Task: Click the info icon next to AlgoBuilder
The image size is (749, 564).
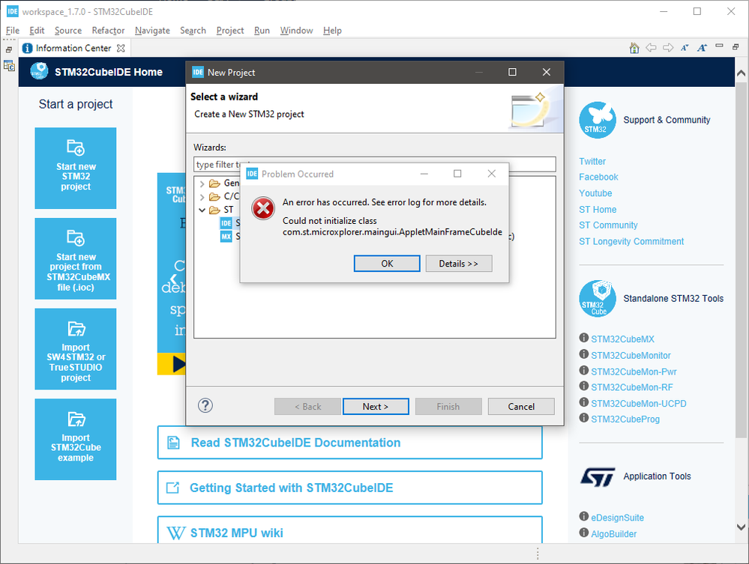Action: click(x=584, y=533)
